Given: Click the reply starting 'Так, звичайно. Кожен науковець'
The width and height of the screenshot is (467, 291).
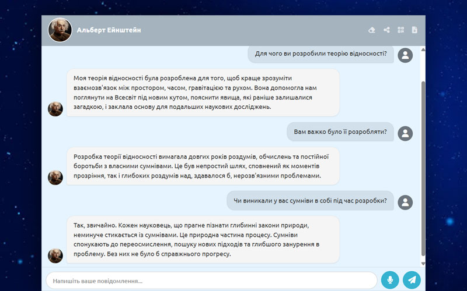Looking at the screenshot, I should pyautogui.click(x=203, y=240).
